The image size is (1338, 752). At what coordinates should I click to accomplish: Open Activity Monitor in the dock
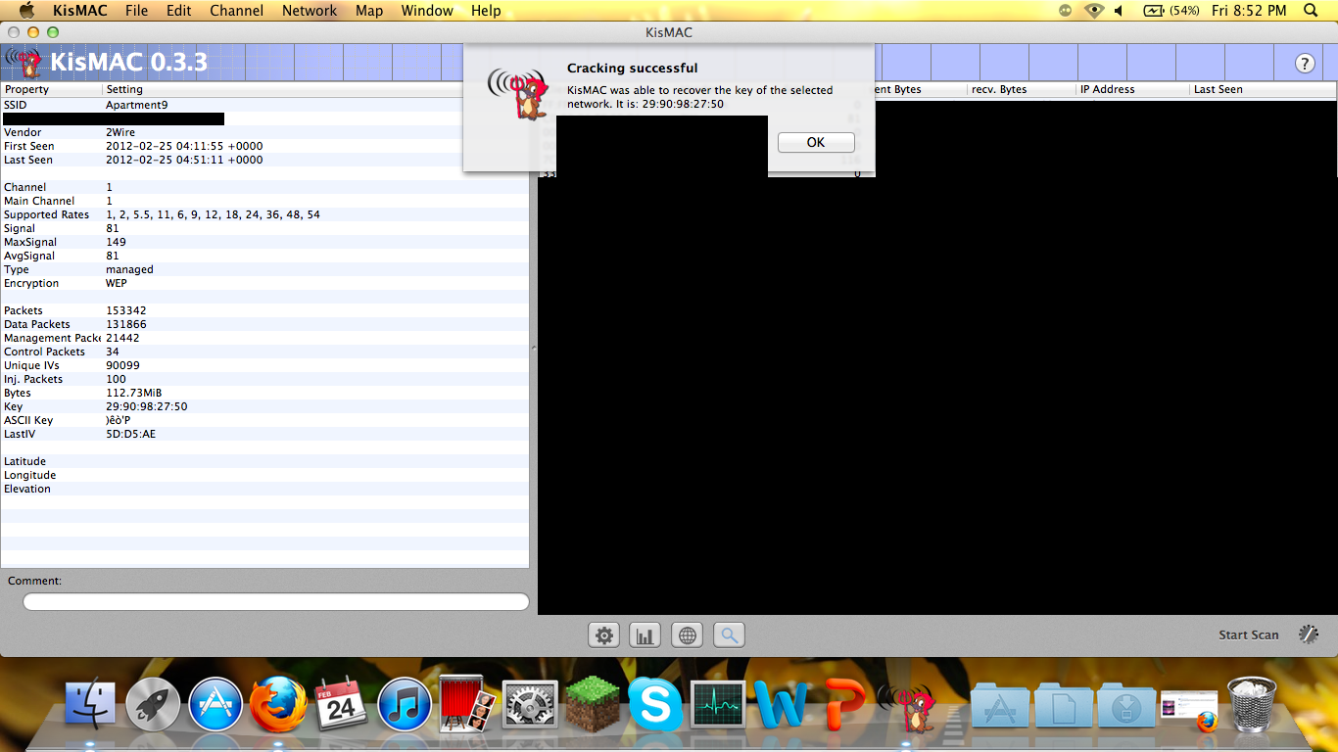pyautogui.click(x=718, y=705)
